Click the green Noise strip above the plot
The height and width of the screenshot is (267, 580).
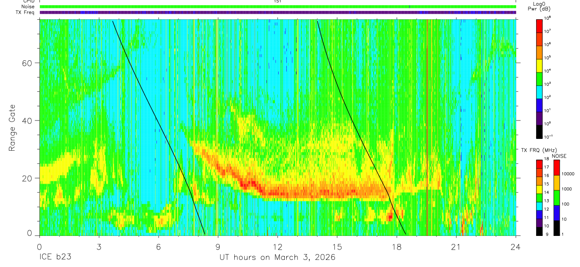(278, 7)
